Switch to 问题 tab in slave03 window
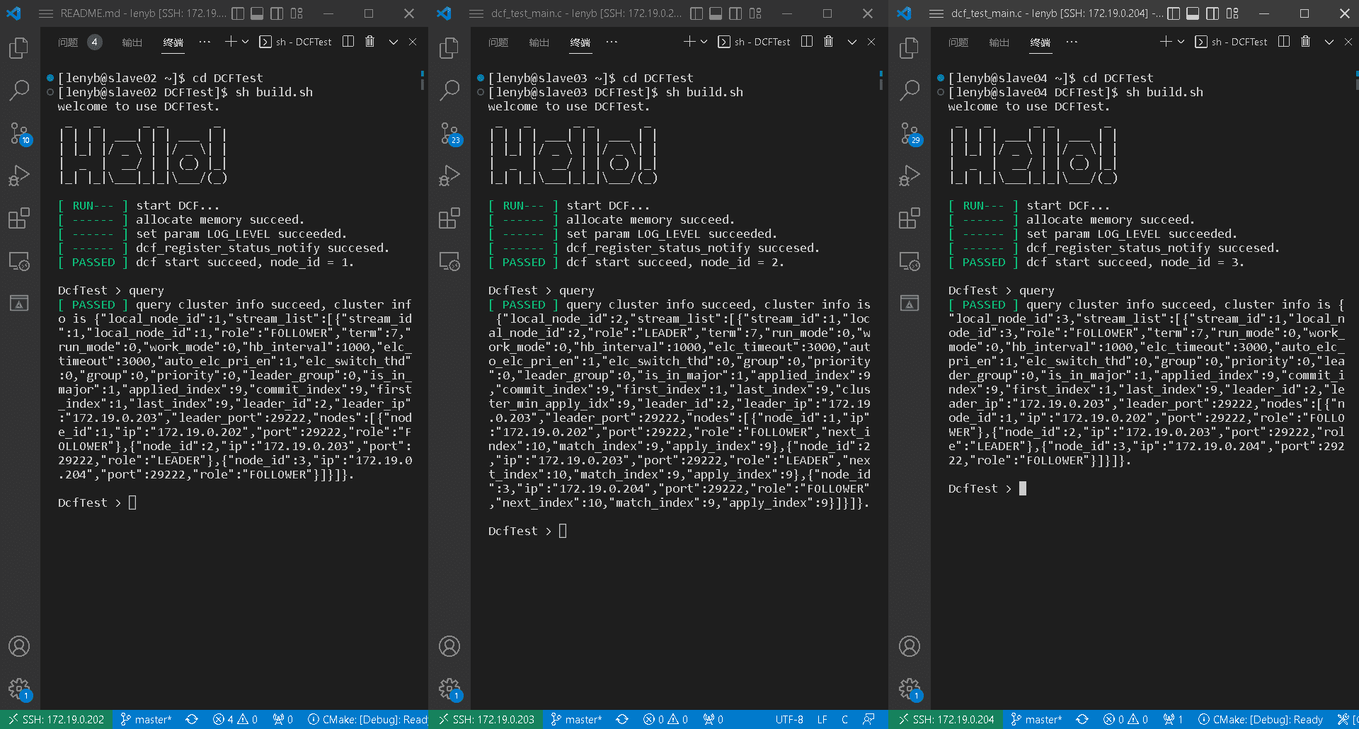Screen dimensions: 1359x729 point(498,42)
